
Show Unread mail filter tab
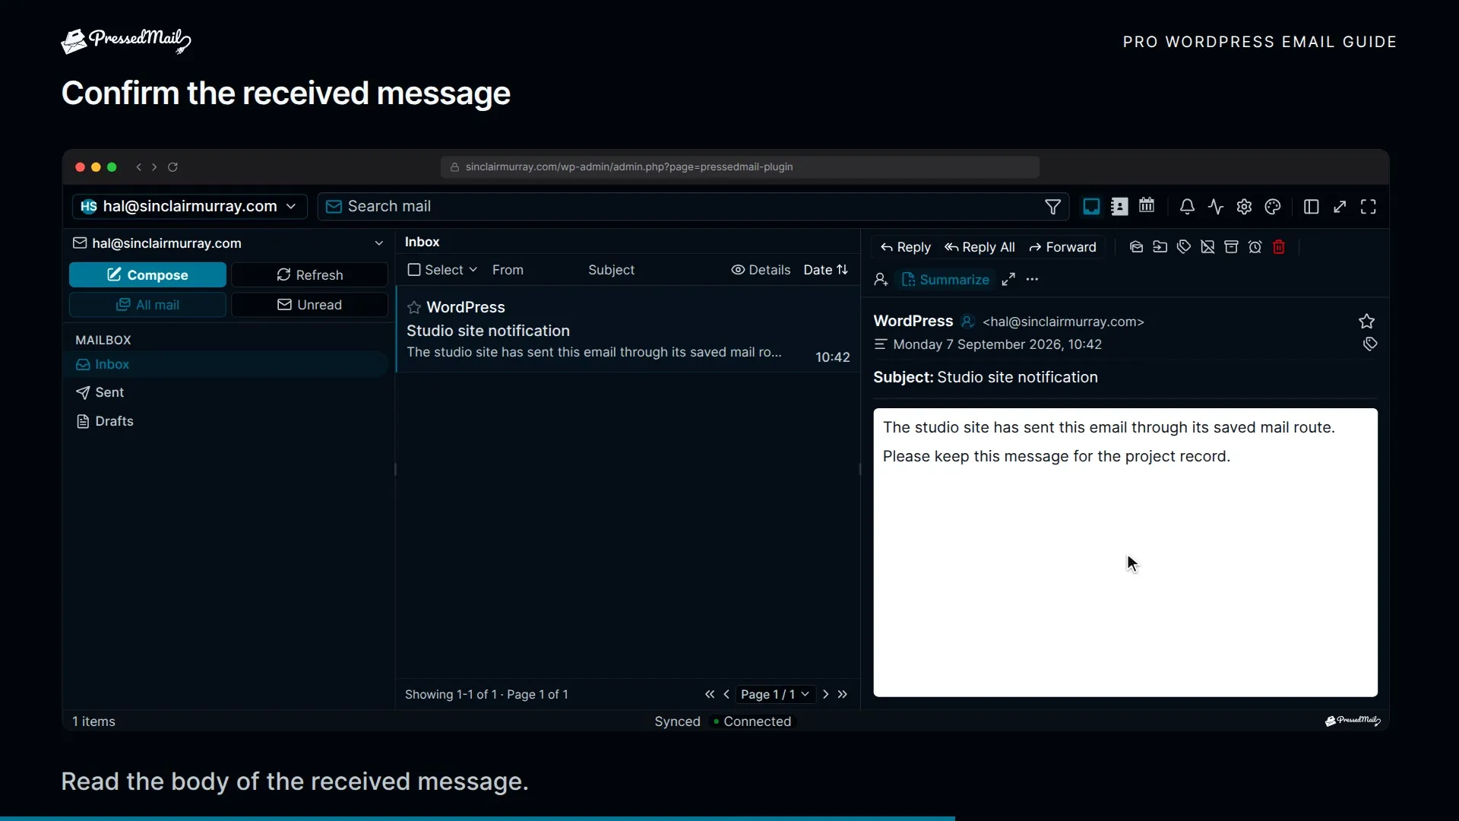(309, 305)
